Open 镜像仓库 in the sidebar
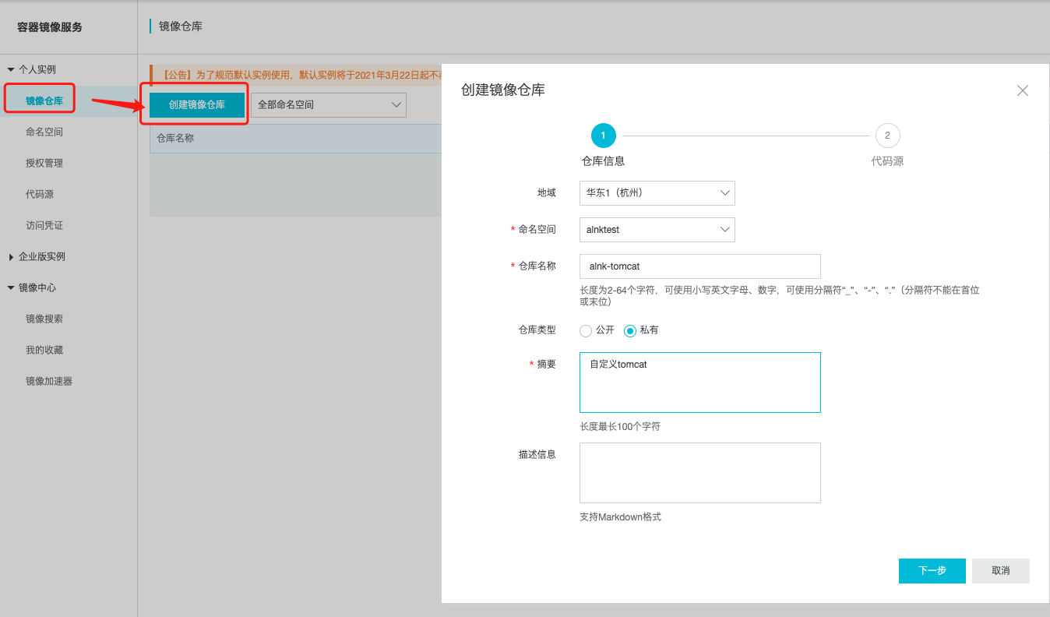The width and height of the screenshot is (1050, 617). tap(44, 100)
